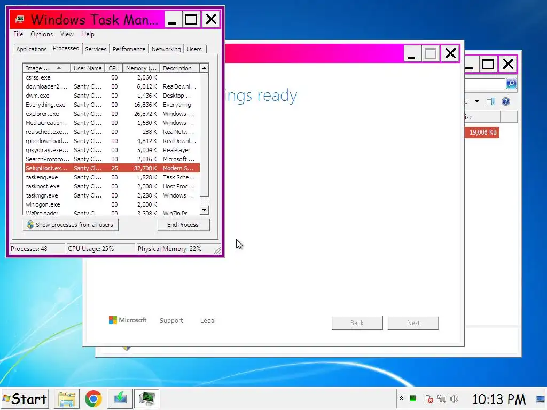Select the MediaCreation process row
The height and width of the screenshot is (410, 547).
point(112,123)
